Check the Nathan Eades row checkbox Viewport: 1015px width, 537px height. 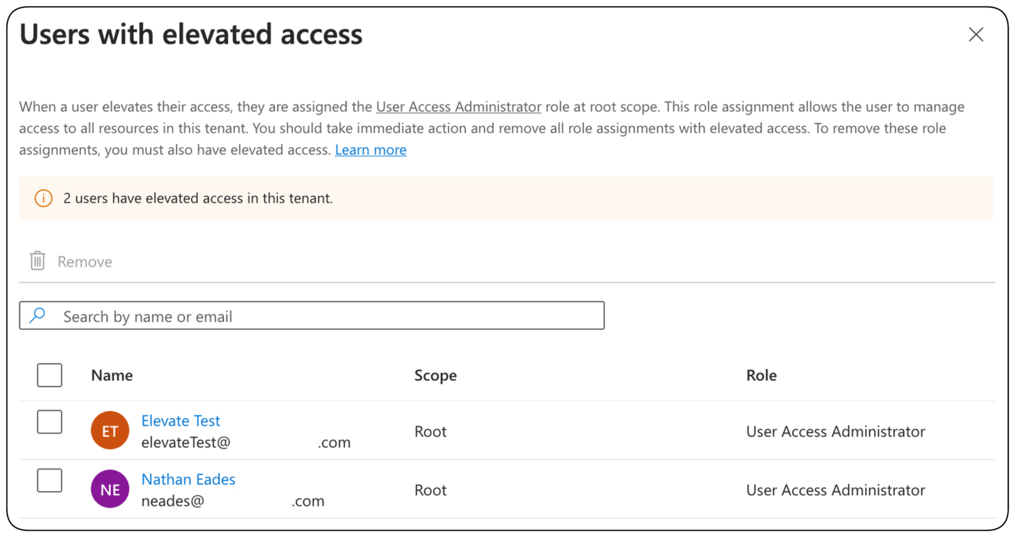49,481
